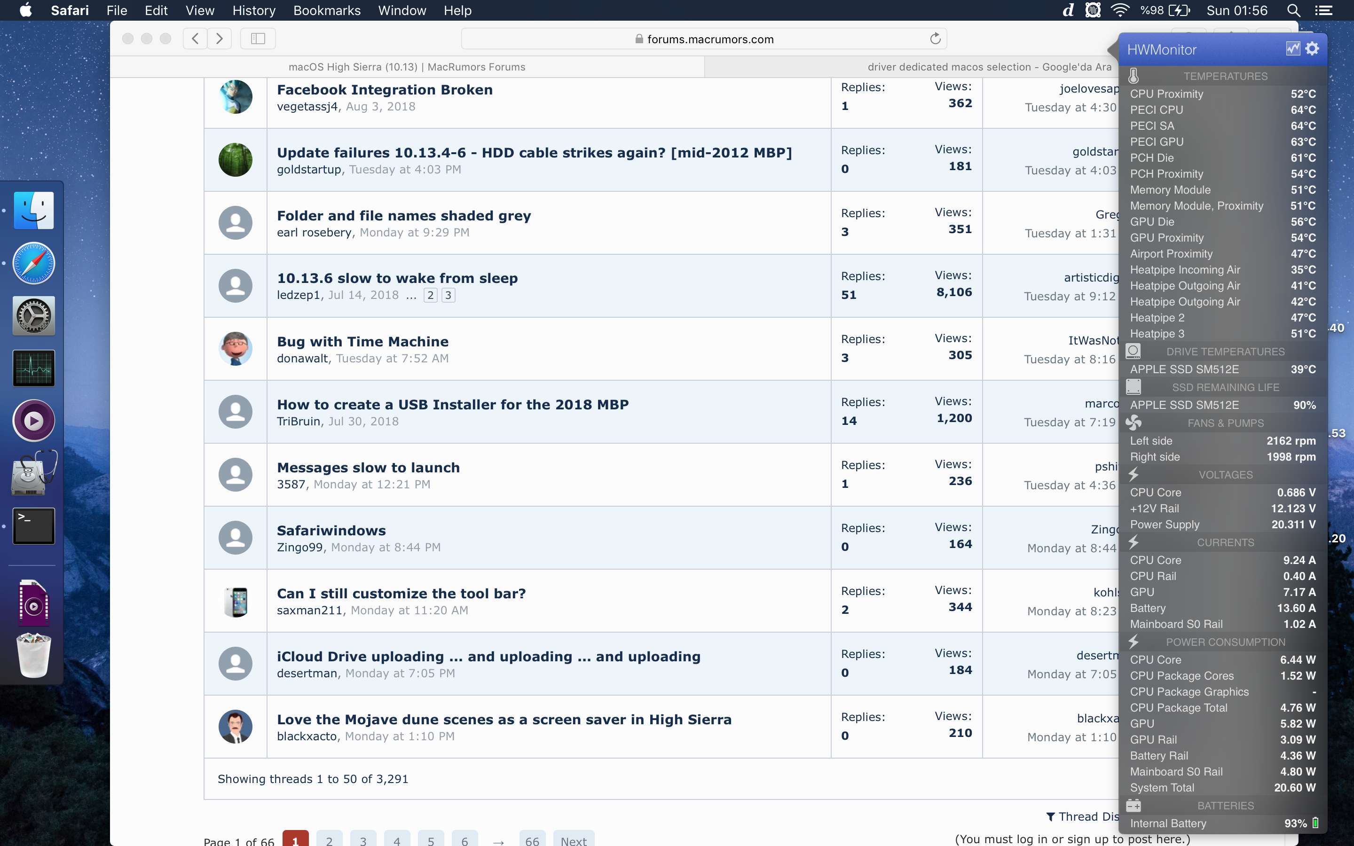Open the Edit menu

(156, 10)
